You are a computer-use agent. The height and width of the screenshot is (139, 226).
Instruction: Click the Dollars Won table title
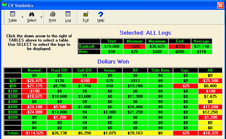(x=113, y=61)
